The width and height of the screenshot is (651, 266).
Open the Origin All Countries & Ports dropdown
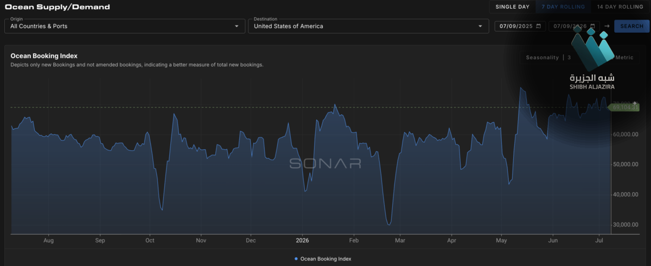coord(125,26)
